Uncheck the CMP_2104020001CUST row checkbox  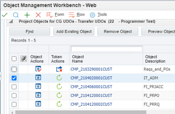point(14,78)
